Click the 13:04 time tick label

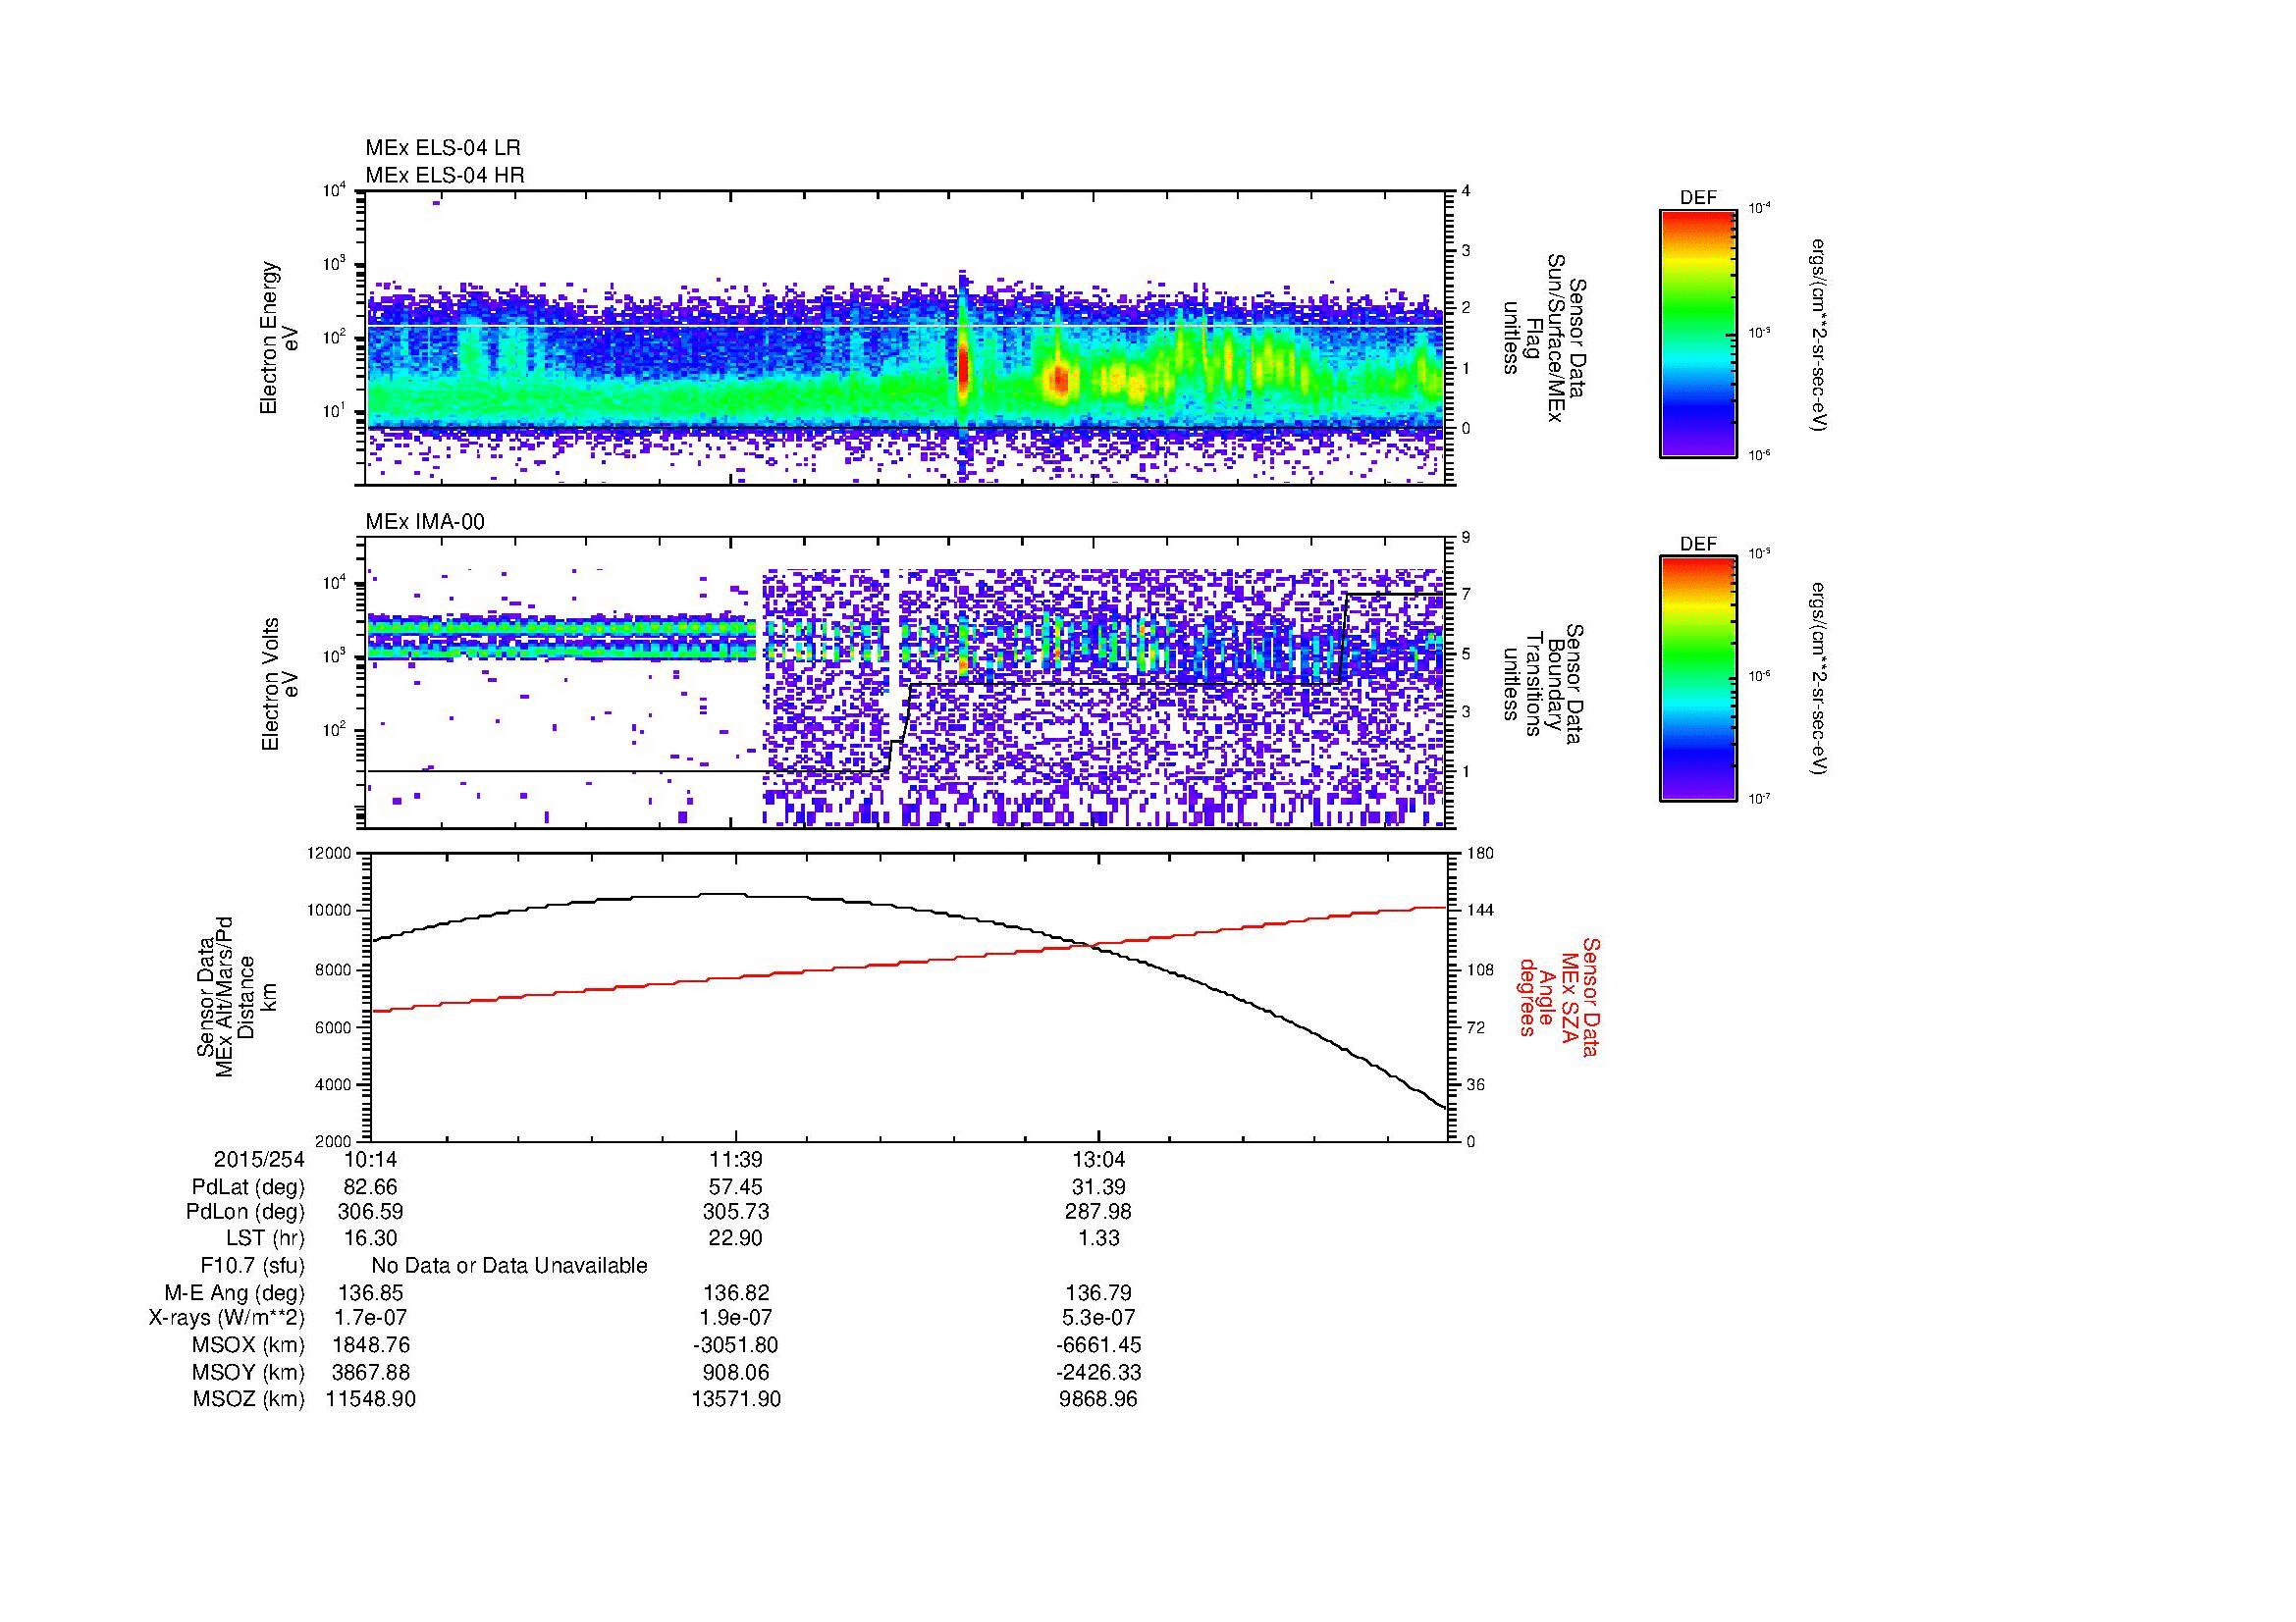click(1098, 1159)
